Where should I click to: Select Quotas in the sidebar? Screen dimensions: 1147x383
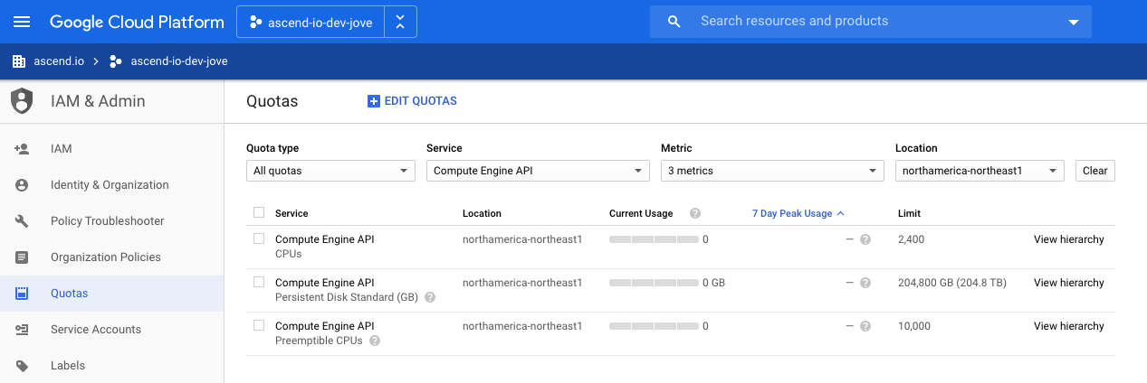tap(111, 294)
